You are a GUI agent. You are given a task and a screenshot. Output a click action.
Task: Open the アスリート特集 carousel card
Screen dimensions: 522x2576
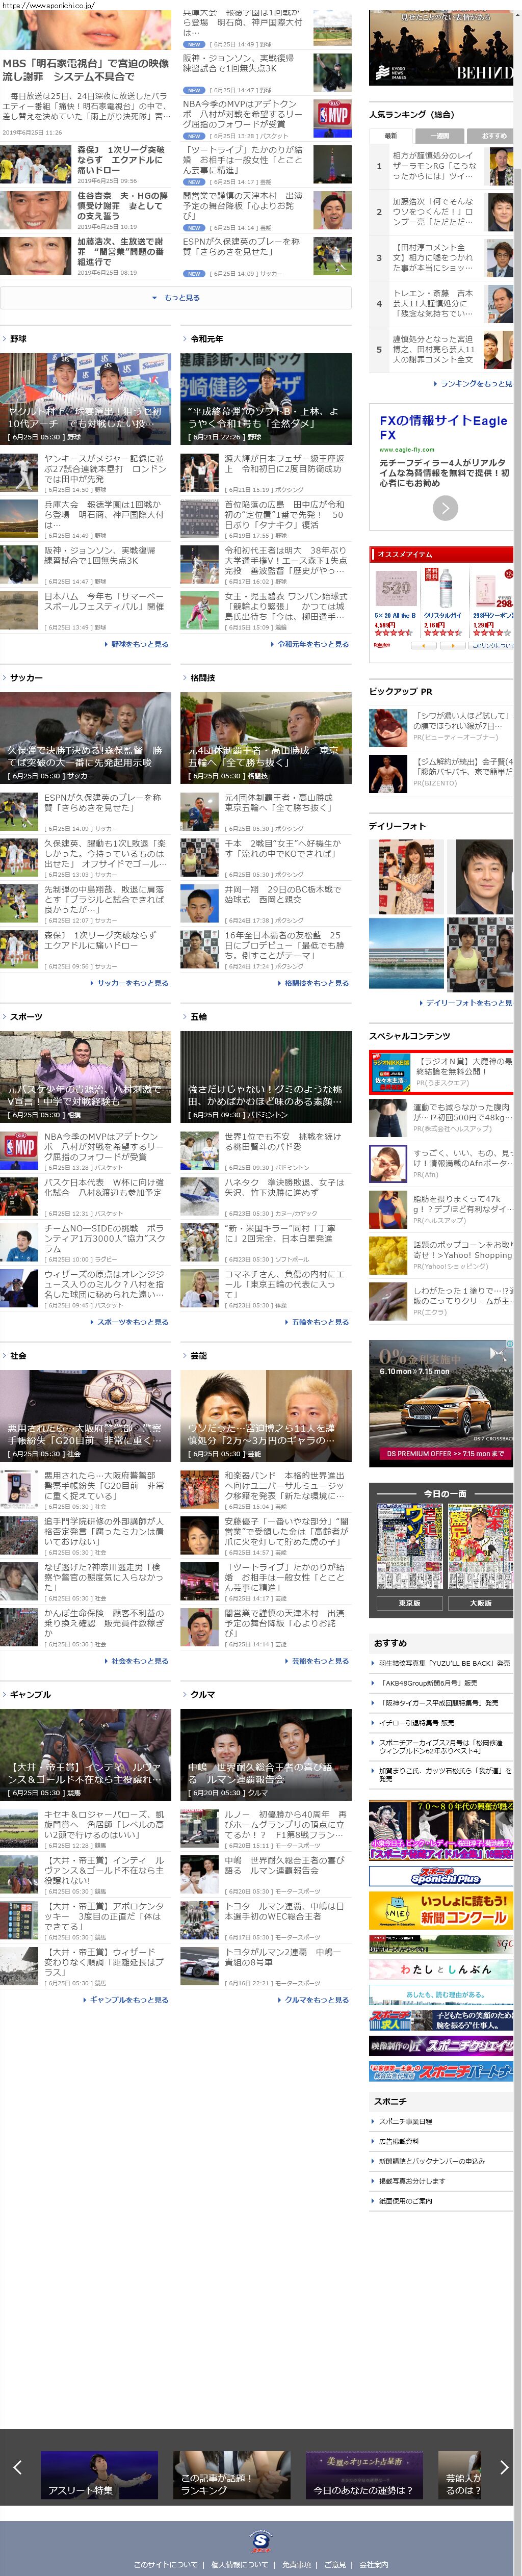[99, 2475]
